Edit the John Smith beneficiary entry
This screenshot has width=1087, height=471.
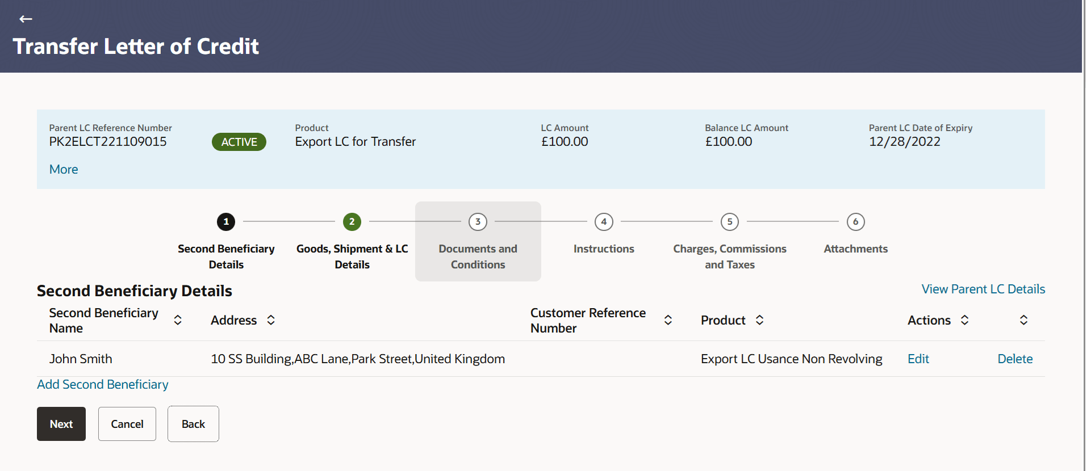coord(918,358)
